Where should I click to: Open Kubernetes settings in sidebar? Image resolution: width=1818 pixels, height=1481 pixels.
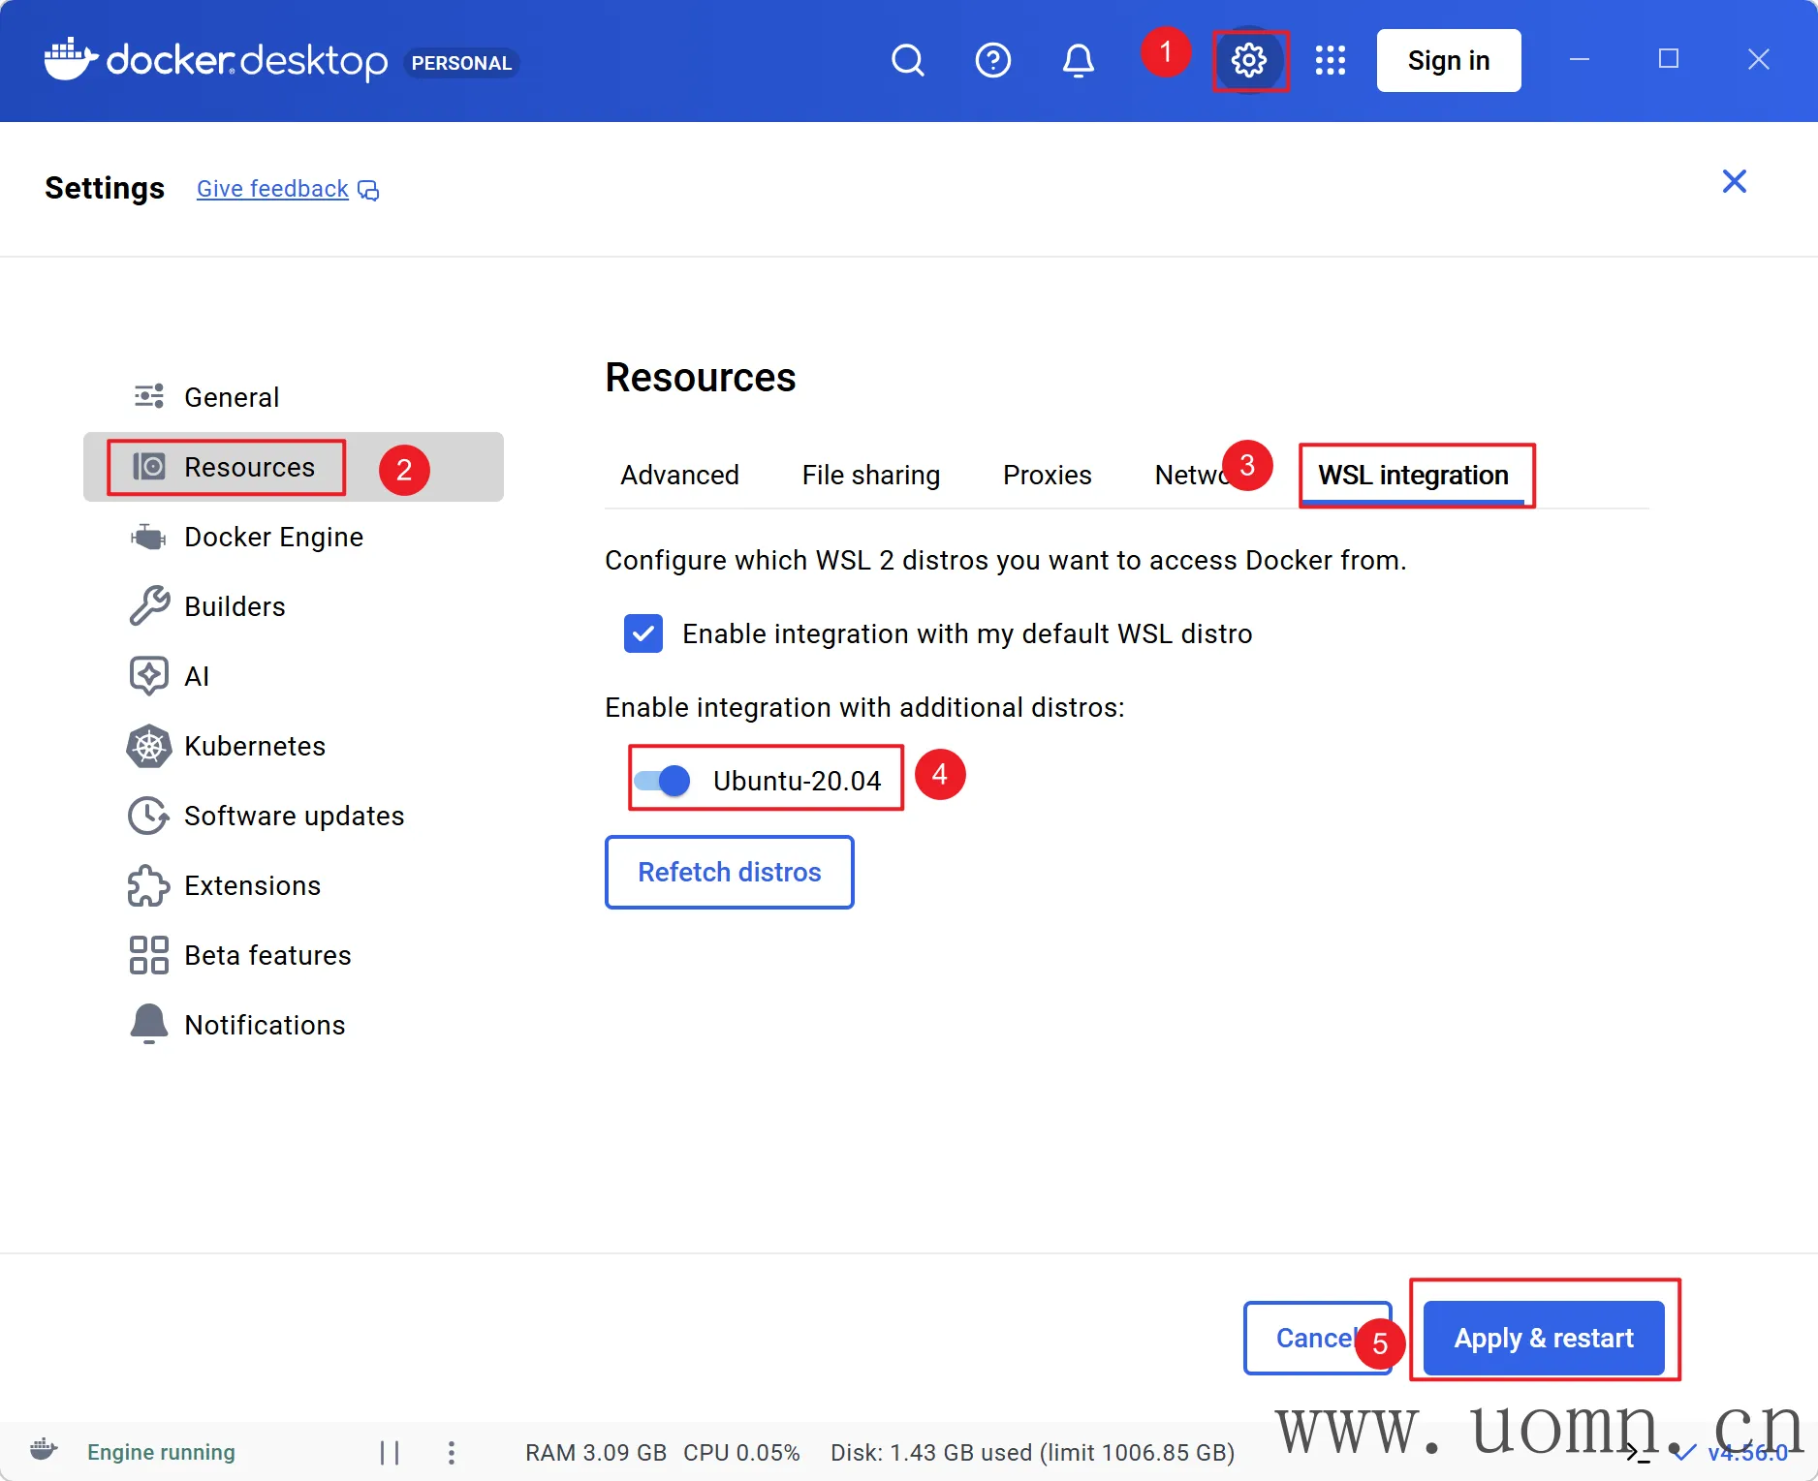click(254, 746)
